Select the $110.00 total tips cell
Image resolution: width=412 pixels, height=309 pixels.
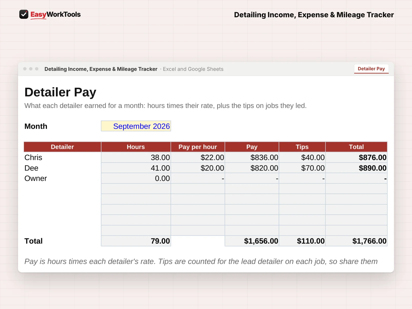(x=302, y=241)
